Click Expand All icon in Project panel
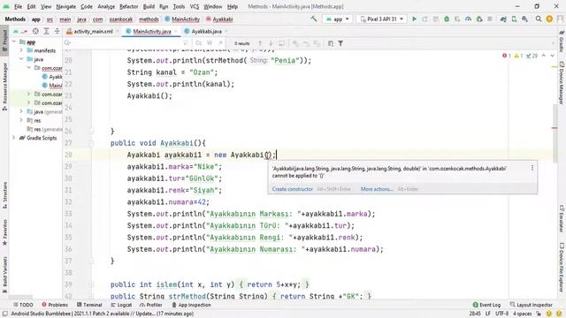 [46, 32]
